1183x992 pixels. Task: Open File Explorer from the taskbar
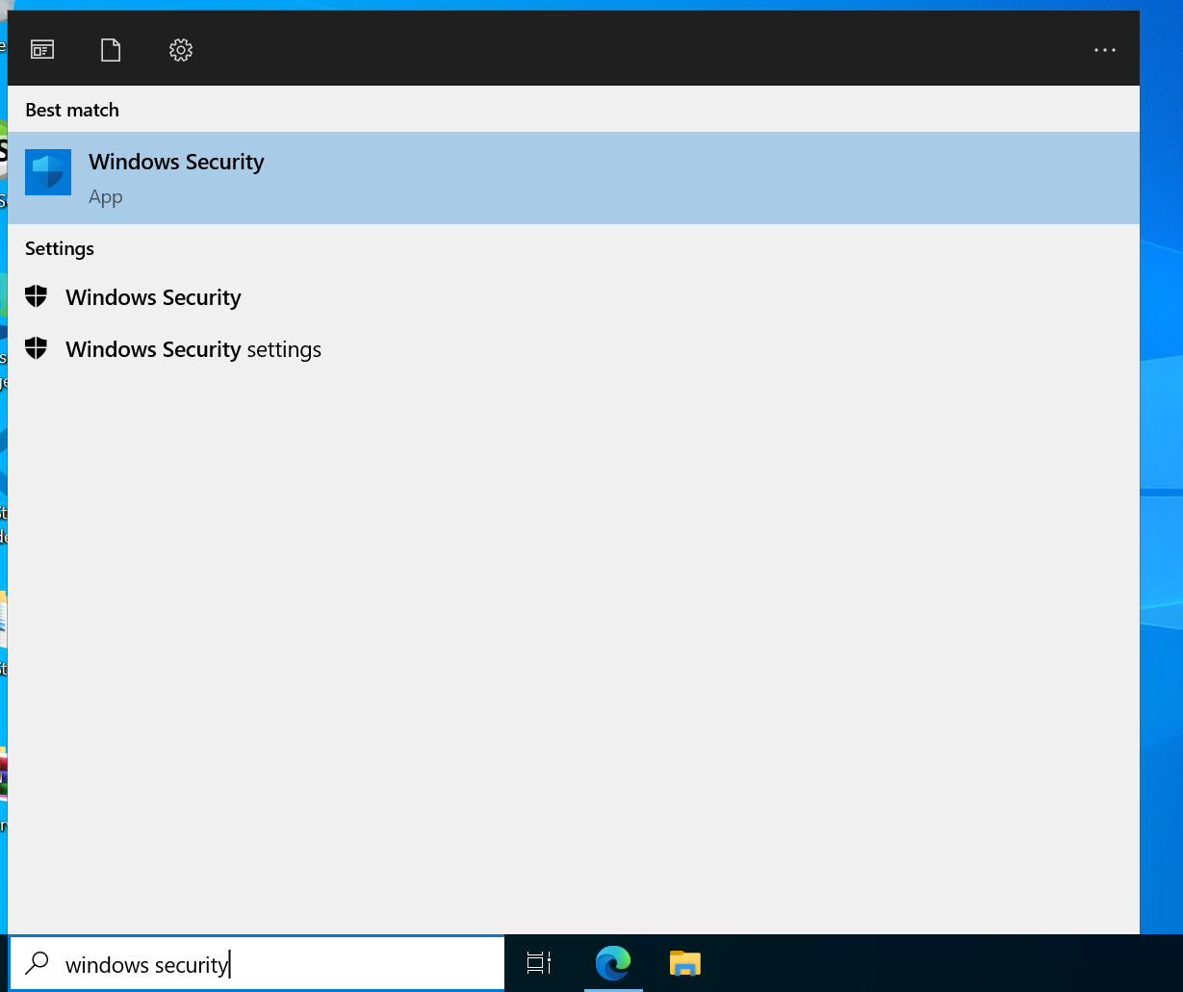pos(685,963)
